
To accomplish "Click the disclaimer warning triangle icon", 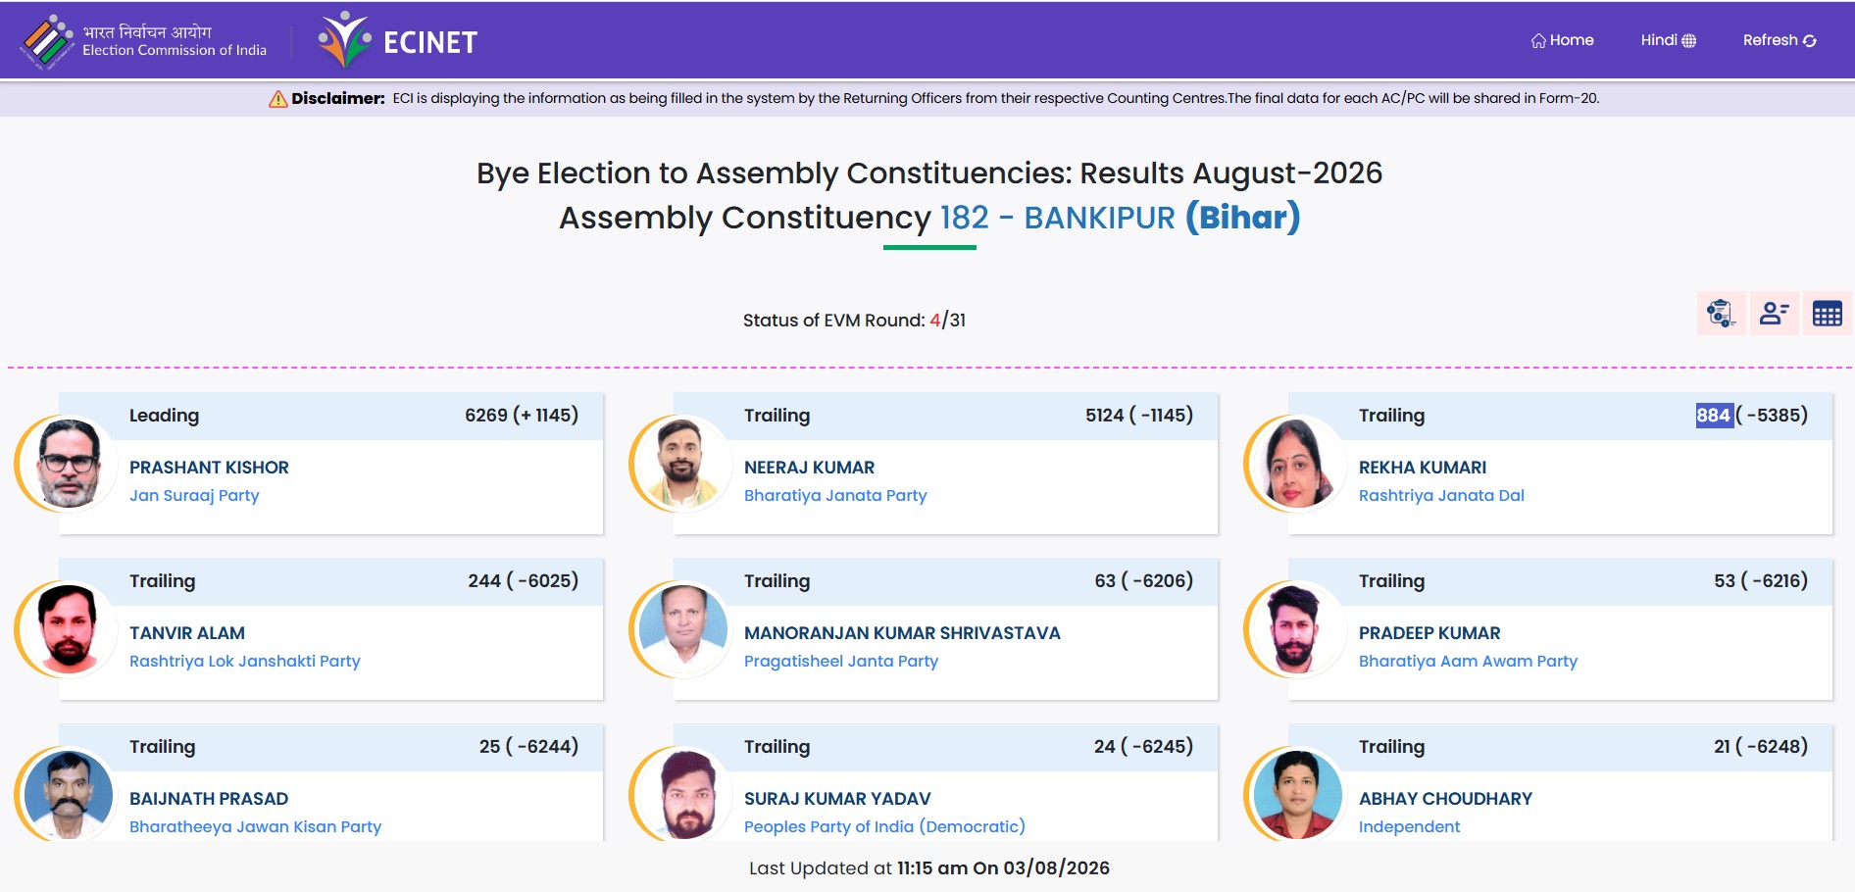I will (278, 98).
